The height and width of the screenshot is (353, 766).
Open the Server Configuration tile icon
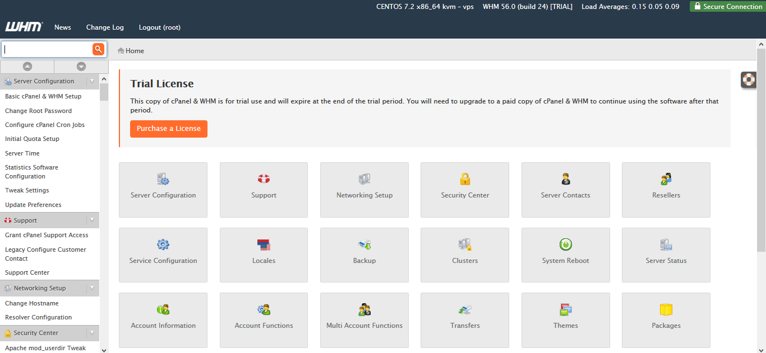[x=163, y=179]
